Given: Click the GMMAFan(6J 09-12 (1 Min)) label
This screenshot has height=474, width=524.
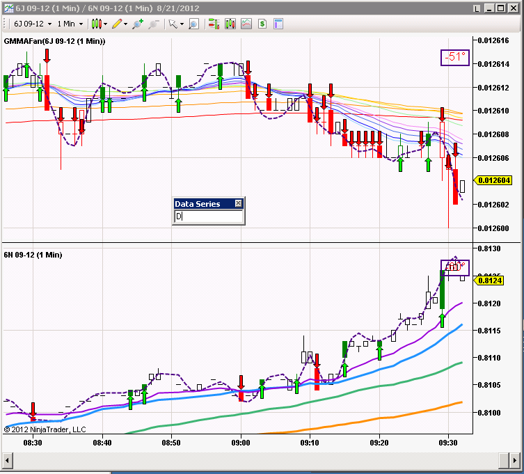Looking at the screenshot, I should [54, 41].
